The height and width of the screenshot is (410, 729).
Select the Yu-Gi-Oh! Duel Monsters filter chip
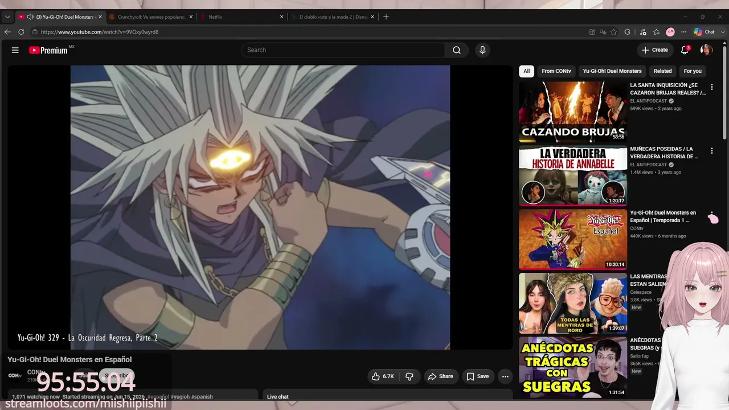(612, 71)
